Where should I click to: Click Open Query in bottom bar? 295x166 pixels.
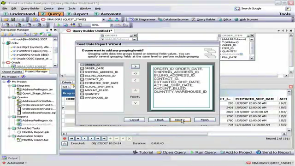171,152
